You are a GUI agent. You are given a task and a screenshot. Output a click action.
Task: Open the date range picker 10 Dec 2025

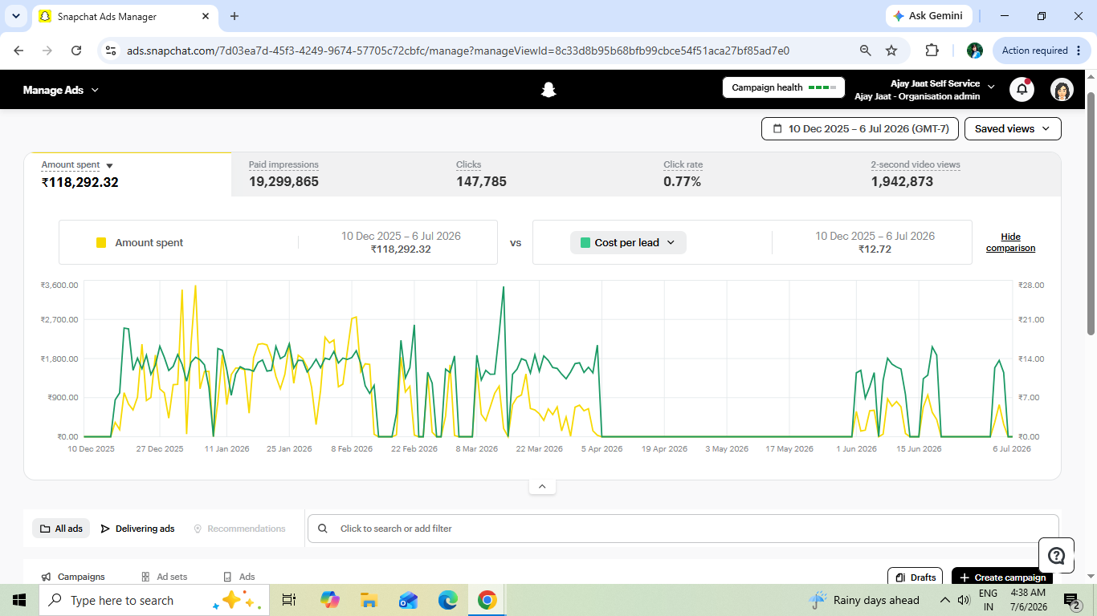pyautogui.click(x=860, y=128)
